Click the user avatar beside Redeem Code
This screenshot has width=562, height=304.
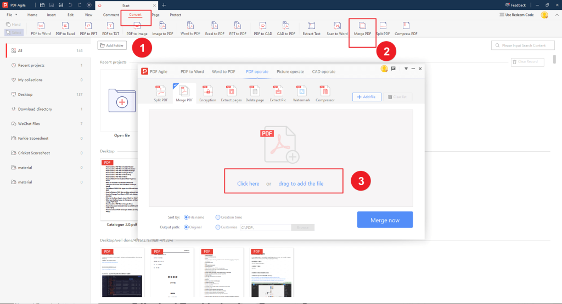[x=544, y=15]
